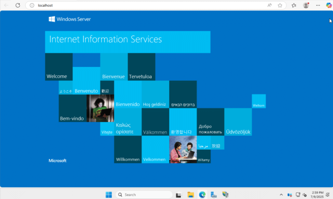Open notification center from the system tray
333x199 pixels.
point(327,194)
